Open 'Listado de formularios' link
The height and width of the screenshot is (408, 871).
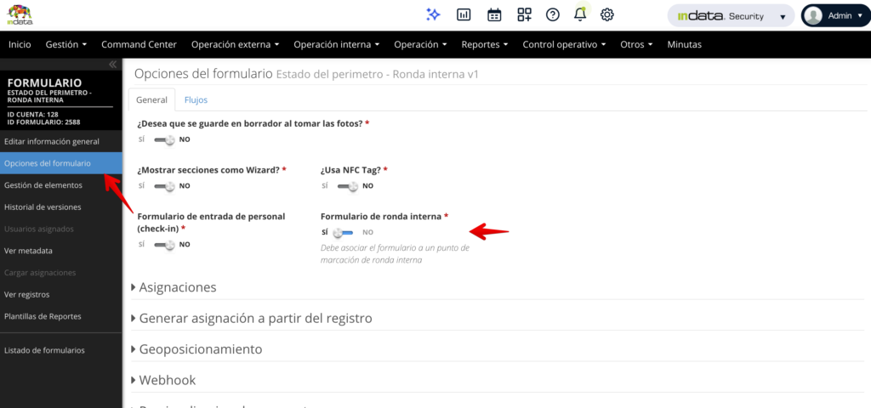[x=44, y=350]
